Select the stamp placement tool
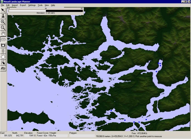191x139 pixels. click(3, 16)
